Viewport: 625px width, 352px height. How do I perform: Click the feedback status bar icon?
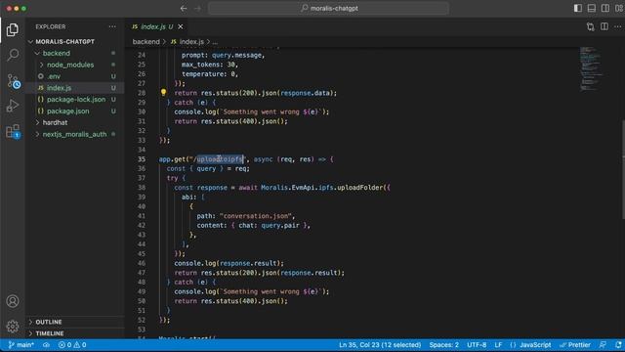[603, 345]
